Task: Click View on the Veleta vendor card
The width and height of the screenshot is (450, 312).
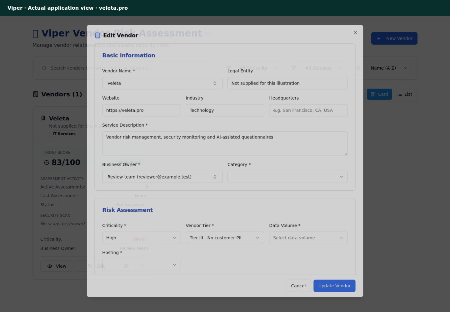Action: click(57, 266)
